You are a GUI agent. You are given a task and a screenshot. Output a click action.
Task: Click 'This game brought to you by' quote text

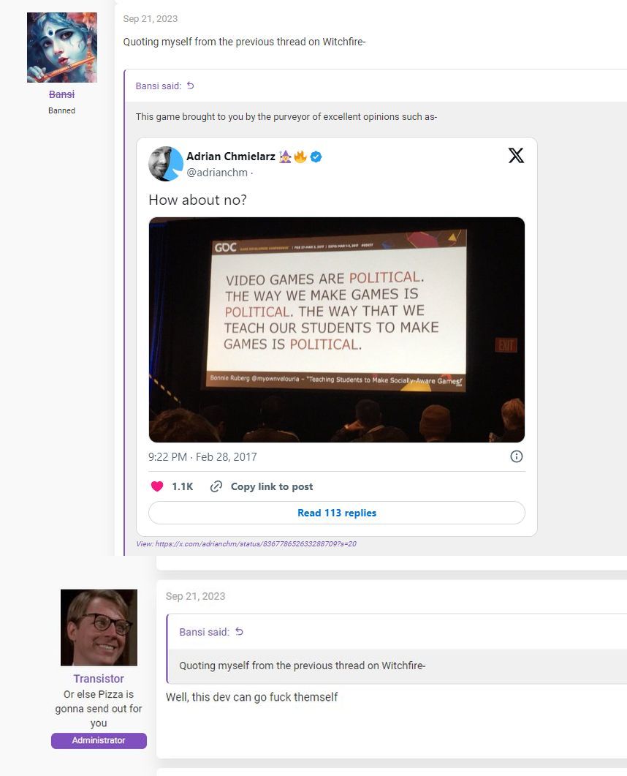[286, 117]
